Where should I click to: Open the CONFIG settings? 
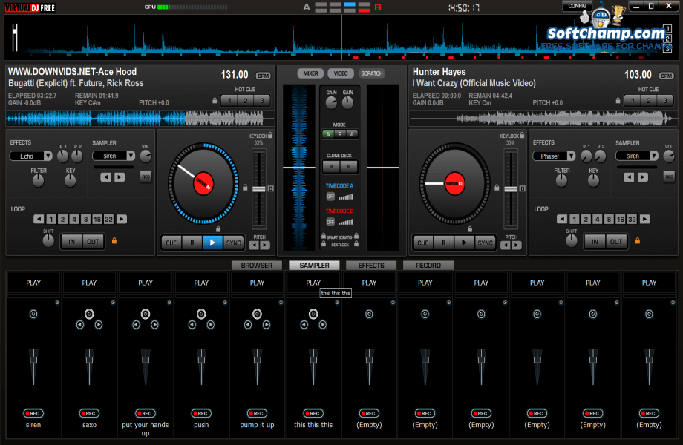577,6
